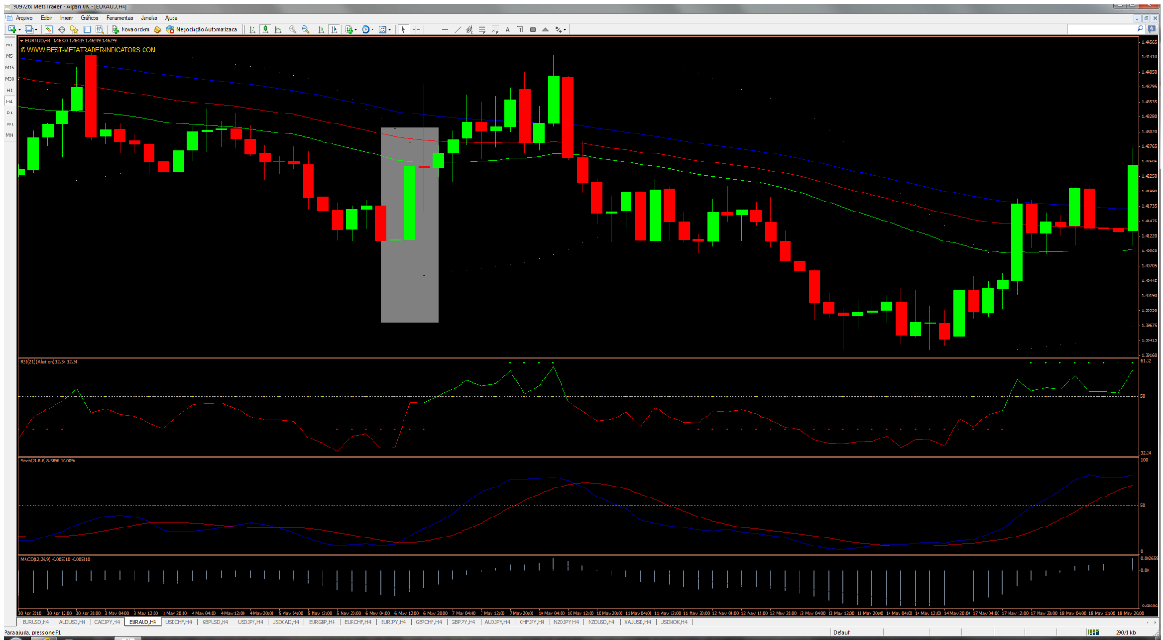Select the trendline drawing tool
The width and height of the screenshot is (1163, 640).
point(458,29)
